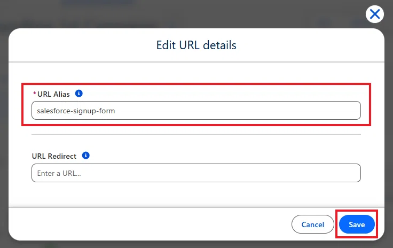
Task: Save the URL details
Action: click(x=357, y=224)
